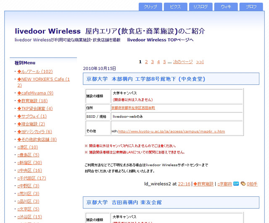Open the リスログ tab
This screenshot has width=269, height=223.
tap(201, 7)
